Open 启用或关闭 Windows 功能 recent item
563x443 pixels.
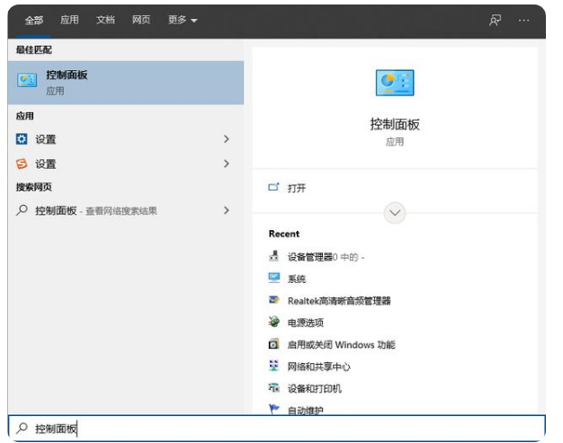click(341, 345)
